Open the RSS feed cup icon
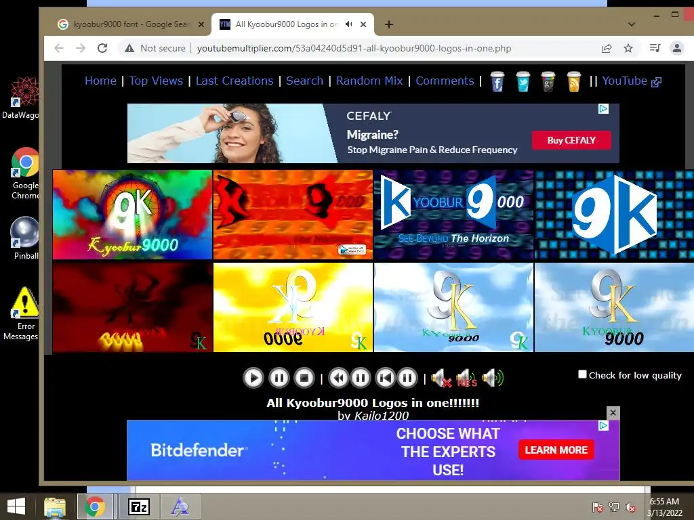Viewport: 694px width, 520px height. click(573, 81)
